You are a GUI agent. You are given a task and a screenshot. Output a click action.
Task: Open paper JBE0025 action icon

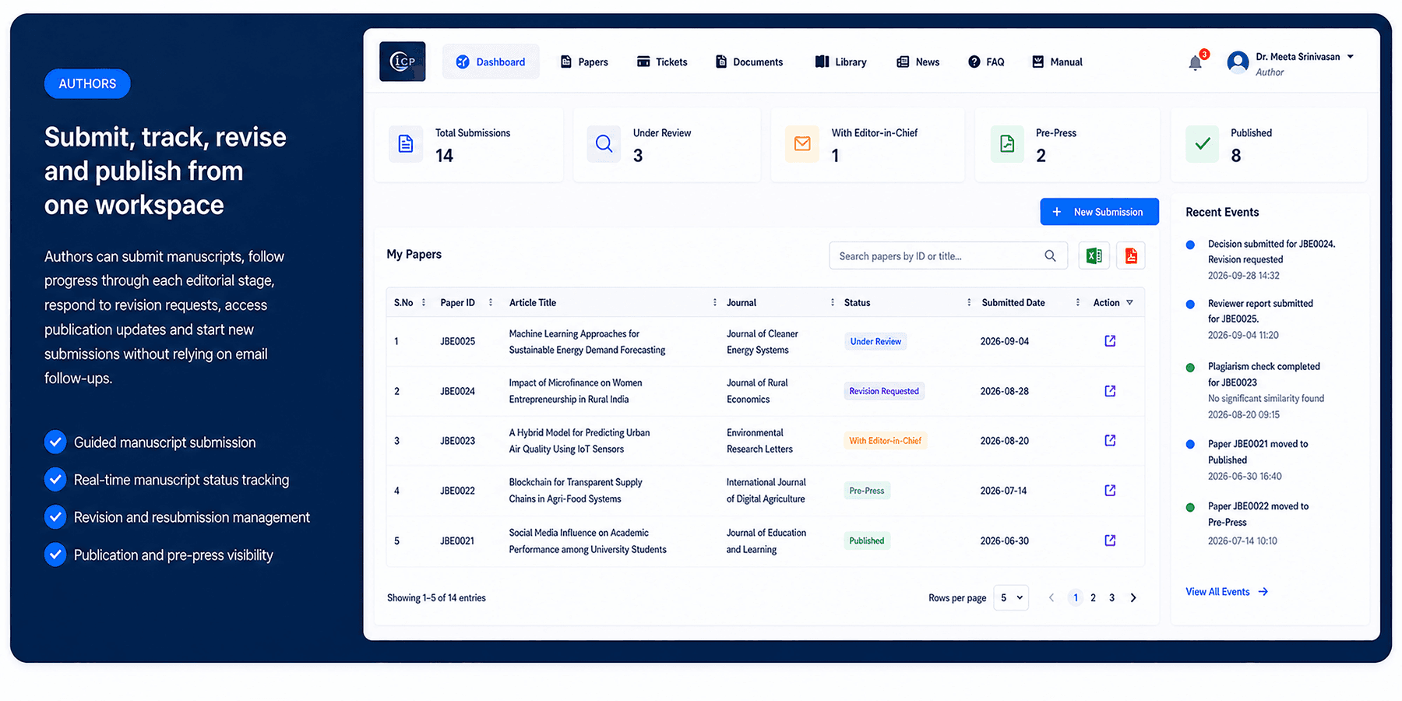1110,341
